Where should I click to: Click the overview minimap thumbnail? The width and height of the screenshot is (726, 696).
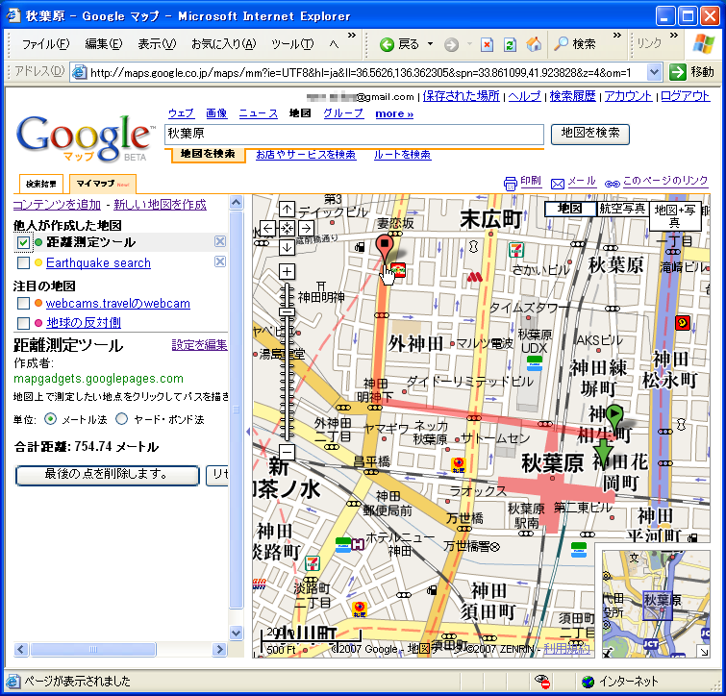(656, 604)
